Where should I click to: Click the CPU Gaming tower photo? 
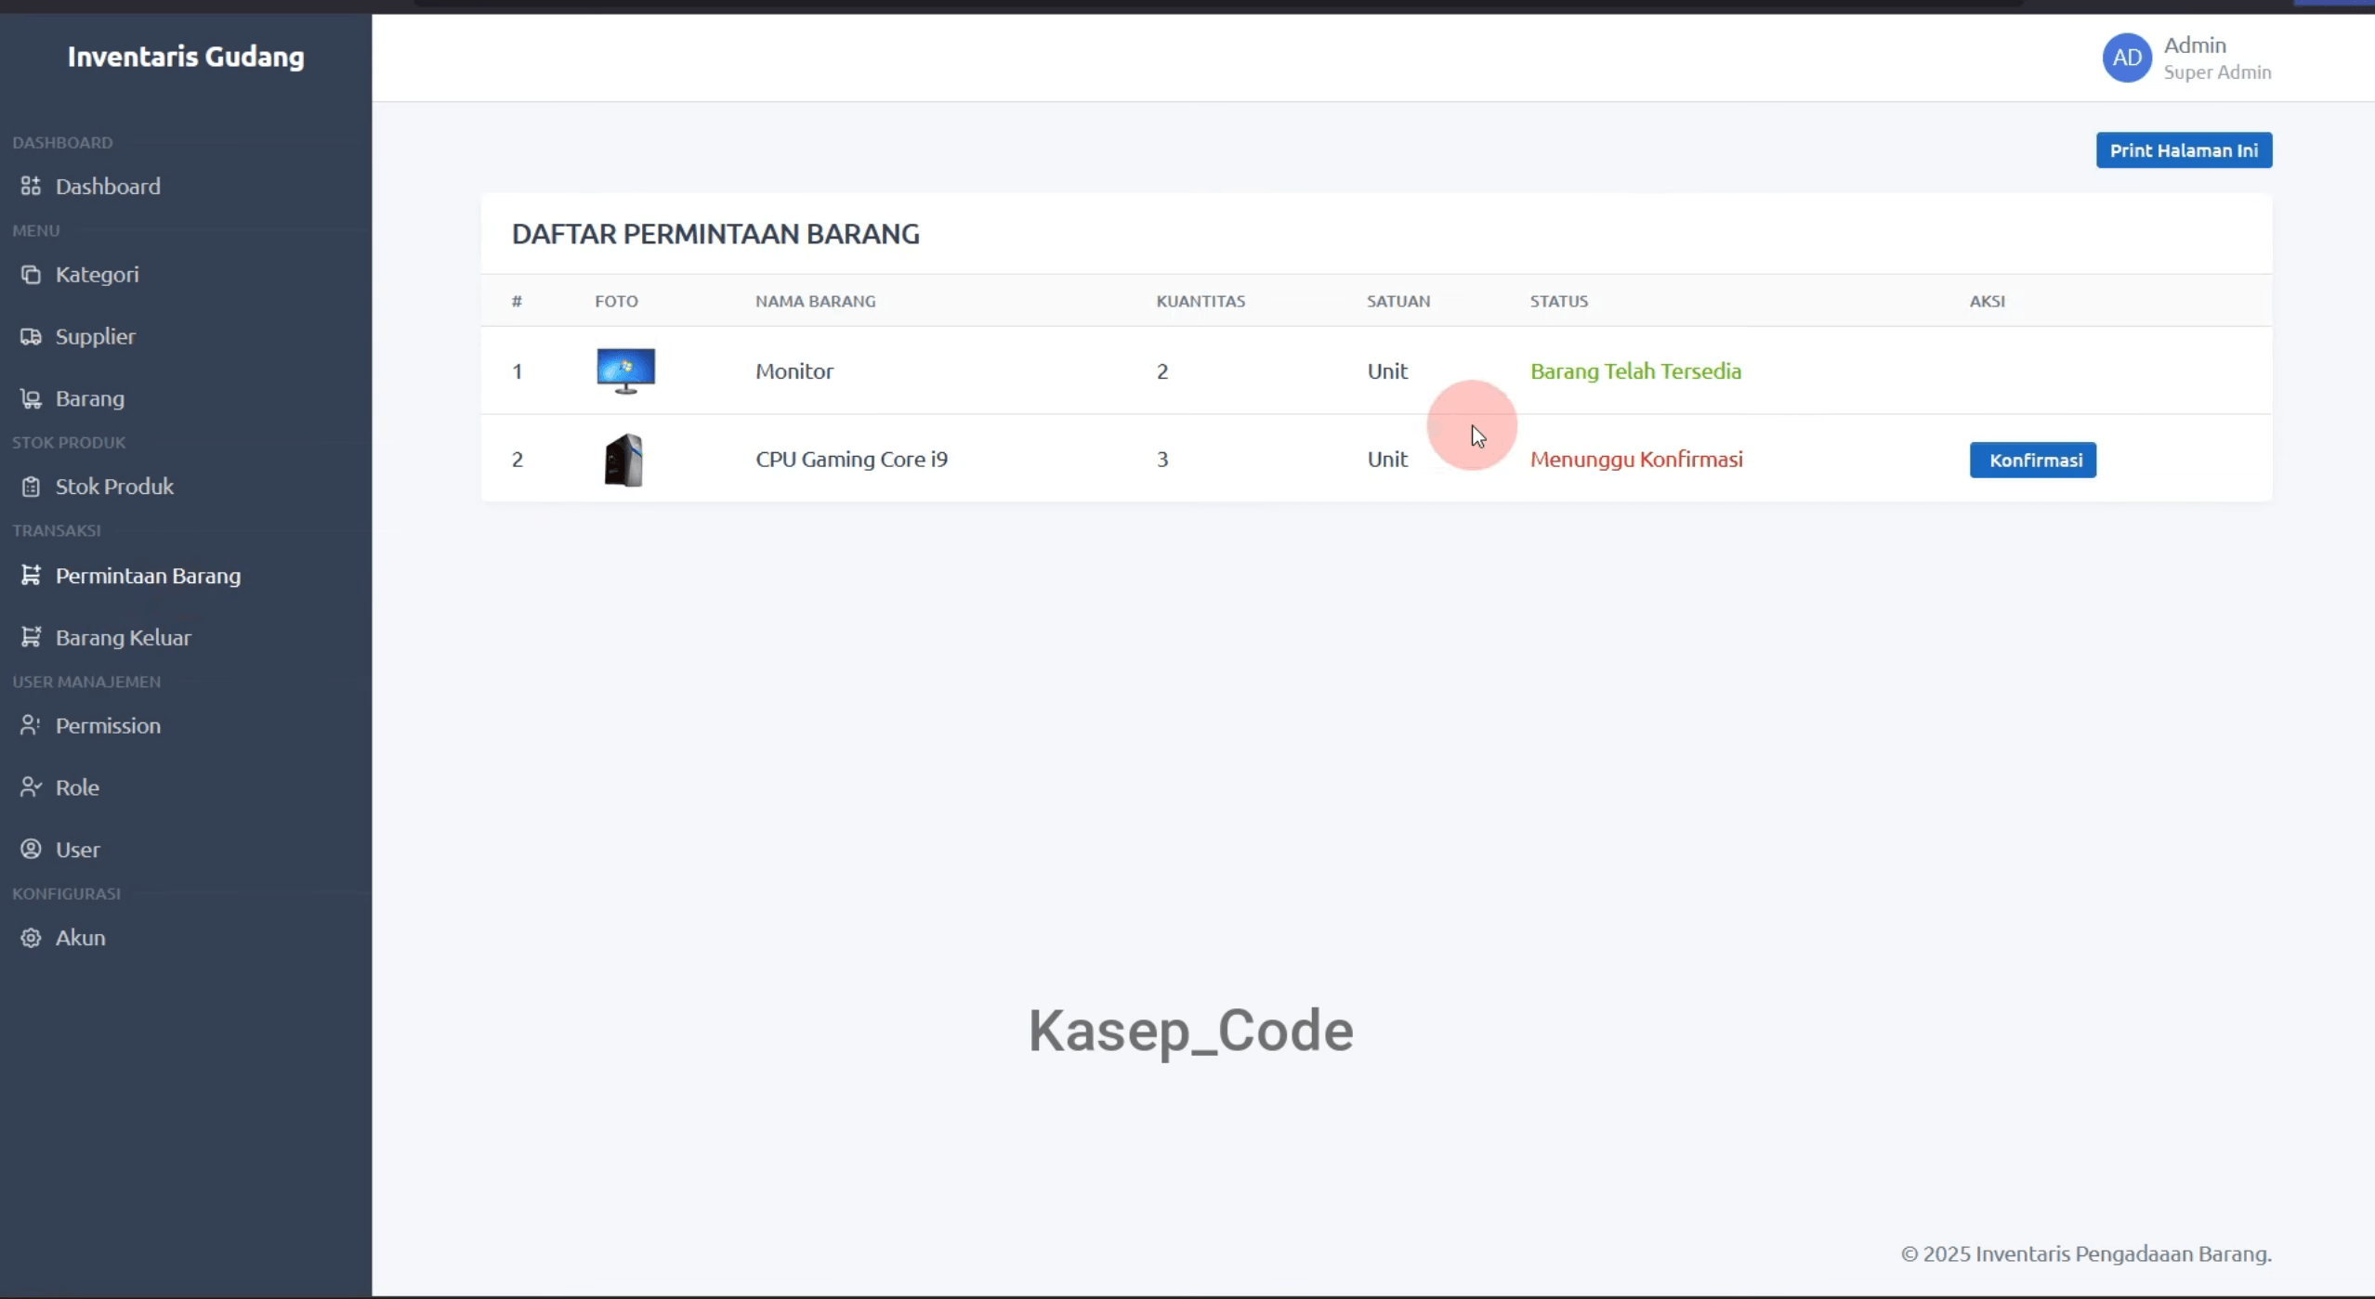[623, 460]
